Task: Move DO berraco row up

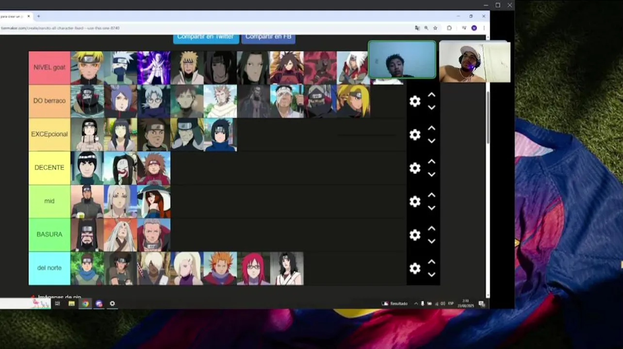Action: 431,95
